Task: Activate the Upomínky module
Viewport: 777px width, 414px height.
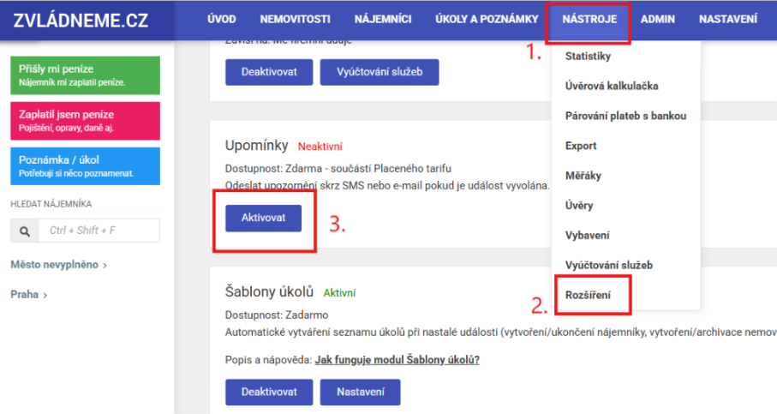Action: [264, 218]
